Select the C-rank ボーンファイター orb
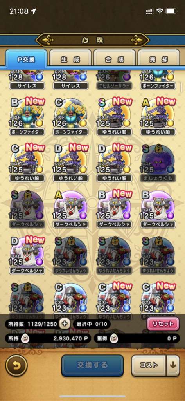185x401 pixels. click(x=70, y=116)
